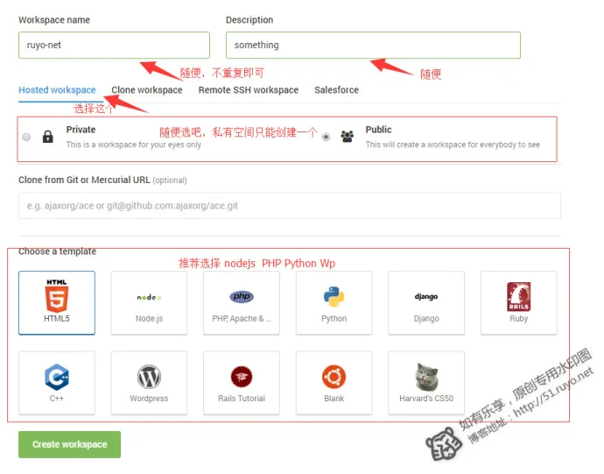Click the 'Node.js' caption text
This screenshot has height=474, width=604.
pyautogui.click(x=149, y=319)
